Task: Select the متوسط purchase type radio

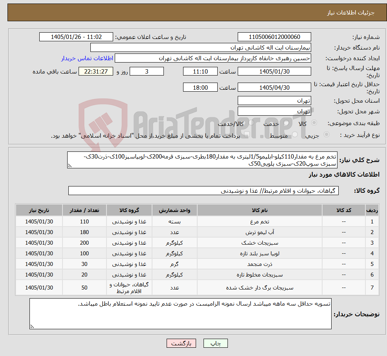Action: coord(295,135)
